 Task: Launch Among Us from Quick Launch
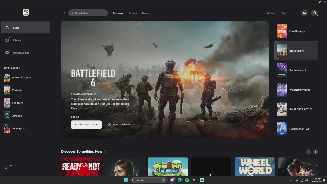pyautogui.click(x=14, y=128)
